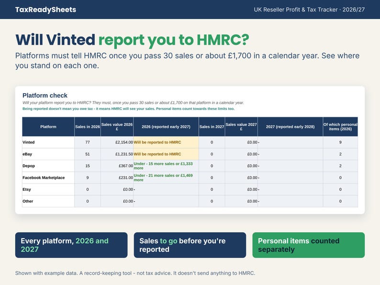The height and width of the screenshot is (285, 380).
Task: Click the 'Platforms must tell HMRC' subtitle
Action: click(x=187, y=61)
